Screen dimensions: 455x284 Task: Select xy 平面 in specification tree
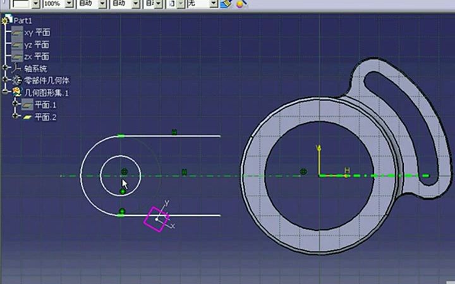coord(37,32)
